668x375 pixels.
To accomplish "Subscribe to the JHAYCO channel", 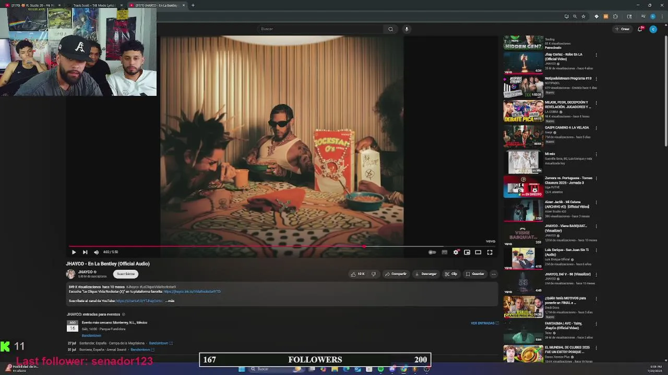I will pyautogui.click(x=126, y=274).
